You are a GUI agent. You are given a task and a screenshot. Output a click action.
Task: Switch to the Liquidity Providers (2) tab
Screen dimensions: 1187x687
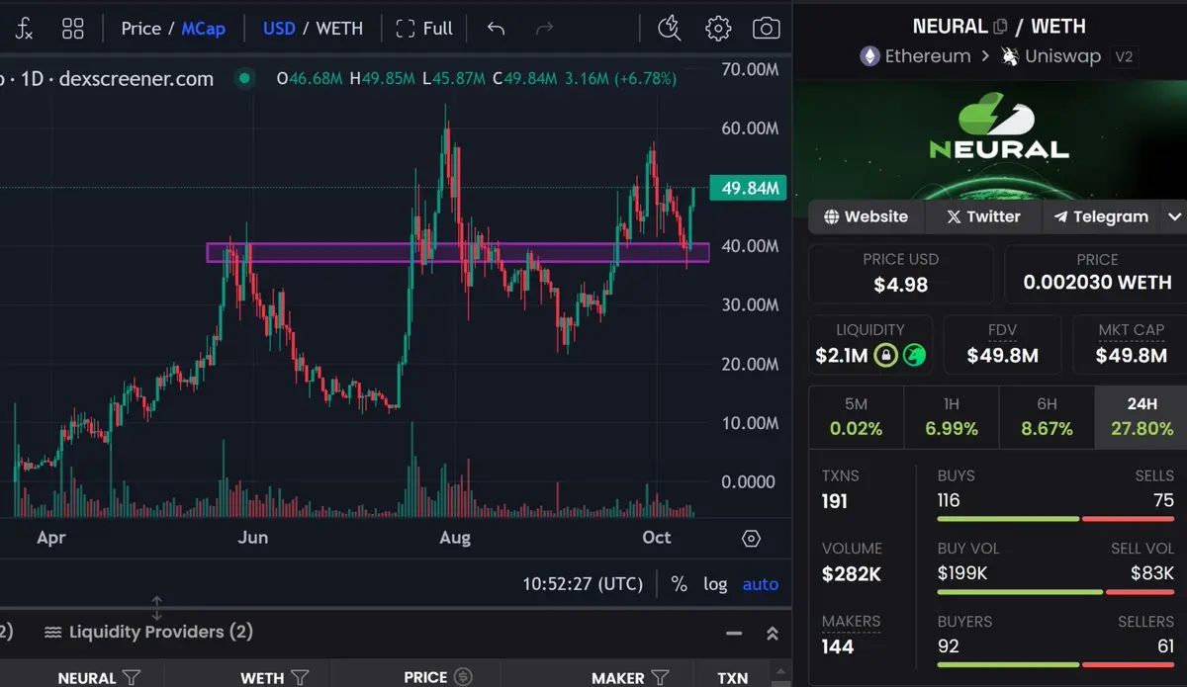point(148,632)
